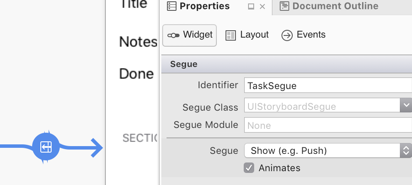Open the Segue type dropdown
This screenshot has height=185, width=412.
406,150
